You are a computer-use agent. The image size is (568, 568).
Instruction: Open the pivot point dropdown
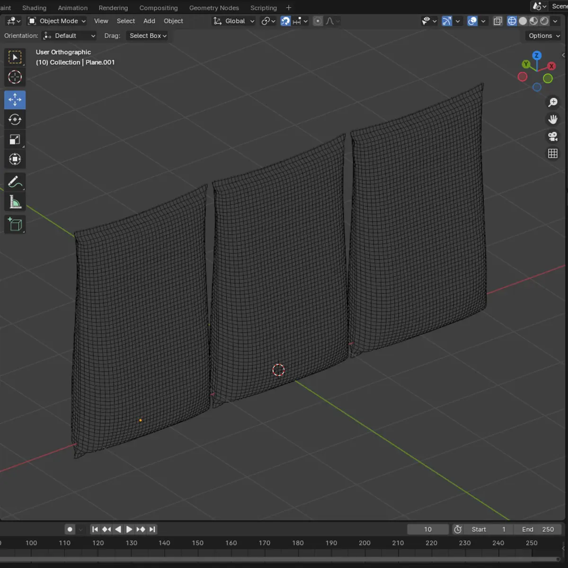268,21
